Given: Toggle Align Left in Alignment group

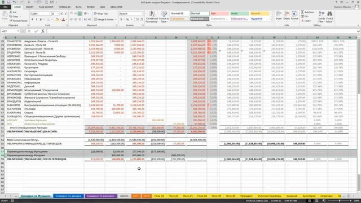Looking at the screenshot, I should 72,20.
